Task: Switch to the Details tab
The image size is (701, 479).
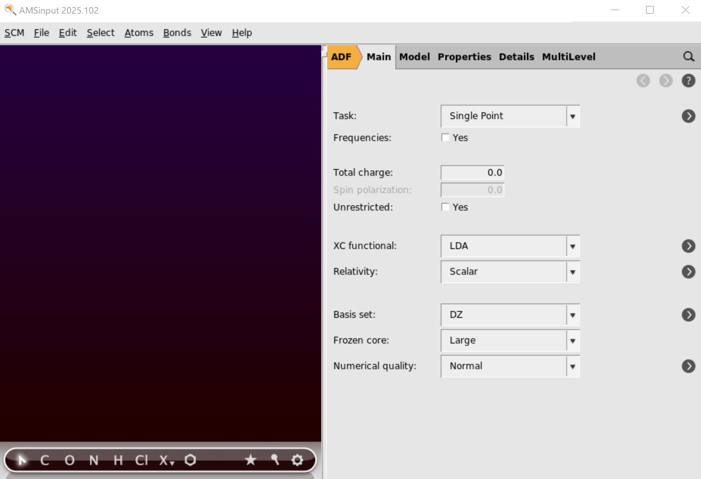Action: [x=516, y=57]
